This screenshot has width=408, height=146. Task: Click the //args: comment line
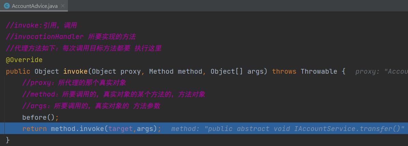[91, 106]
